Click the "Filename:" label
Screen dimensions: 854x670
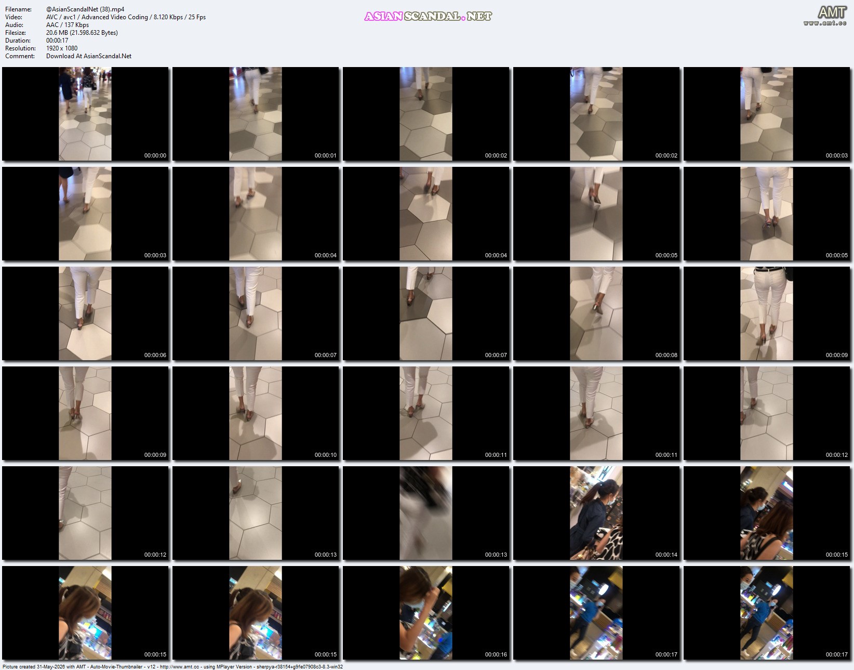point(18,9)
